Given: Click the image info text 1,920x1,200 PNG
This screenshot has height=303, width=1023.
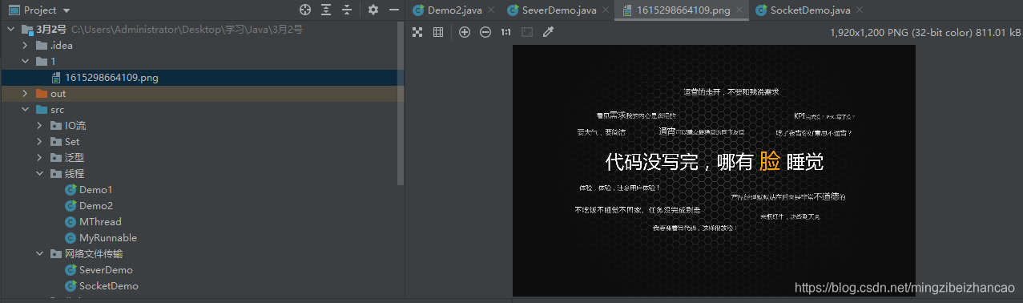Looking at the screenshot, I should (925, 32).
